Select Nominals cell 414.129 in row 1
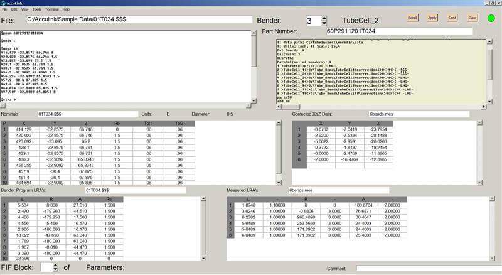 (x=24, y=129)
